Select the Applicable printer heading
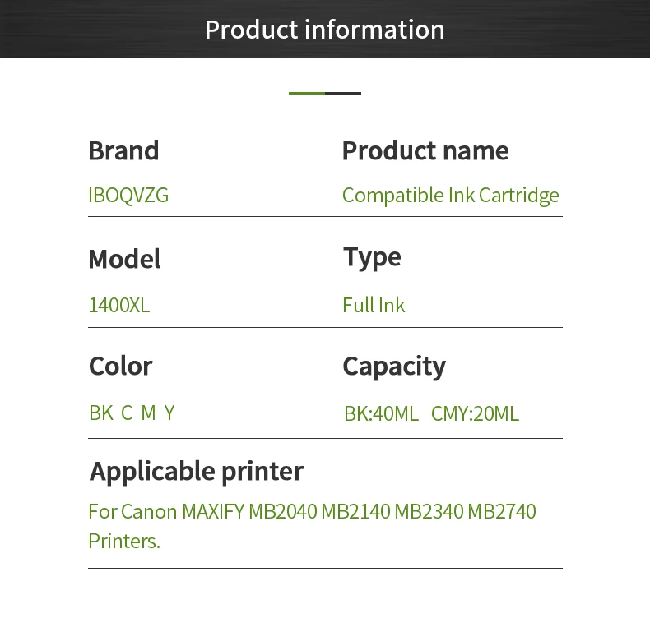Screen dimensions: 650x618 click(x=196, y=471)
